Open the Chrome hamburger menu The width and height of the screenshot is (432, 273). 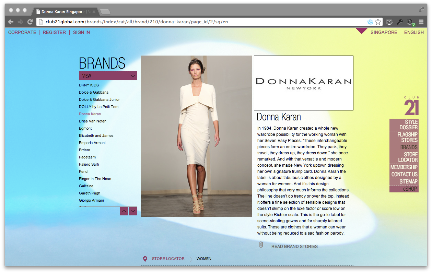point(421,22)
